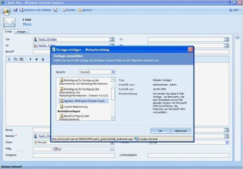The width and height of the screenshot is (243, 169).
Task: Send the email with Senden
Action: coord(69,10)
